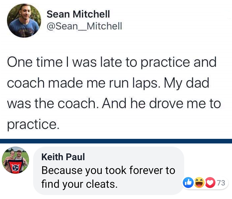This screenshot has height=199, width=232.
Task: Open the reaction count showing 73
Action: [221, 182]
